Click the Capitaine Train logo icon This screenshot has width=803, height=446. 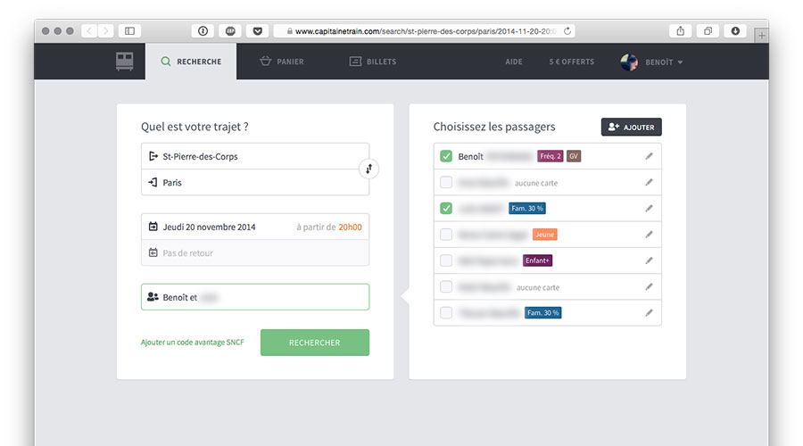pyautogui.click(x=124, y=62)
